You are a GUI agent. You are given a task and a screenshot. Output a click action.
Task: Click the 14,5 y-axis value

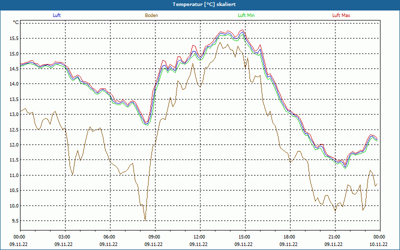pos(14,68)
